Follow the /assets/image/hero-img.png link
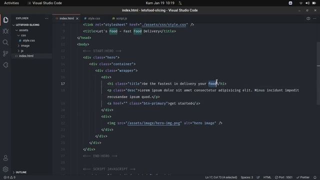Image resolution: width=320 pixels, height=180 pixels. pyautogui.click(x=153, y=123)
